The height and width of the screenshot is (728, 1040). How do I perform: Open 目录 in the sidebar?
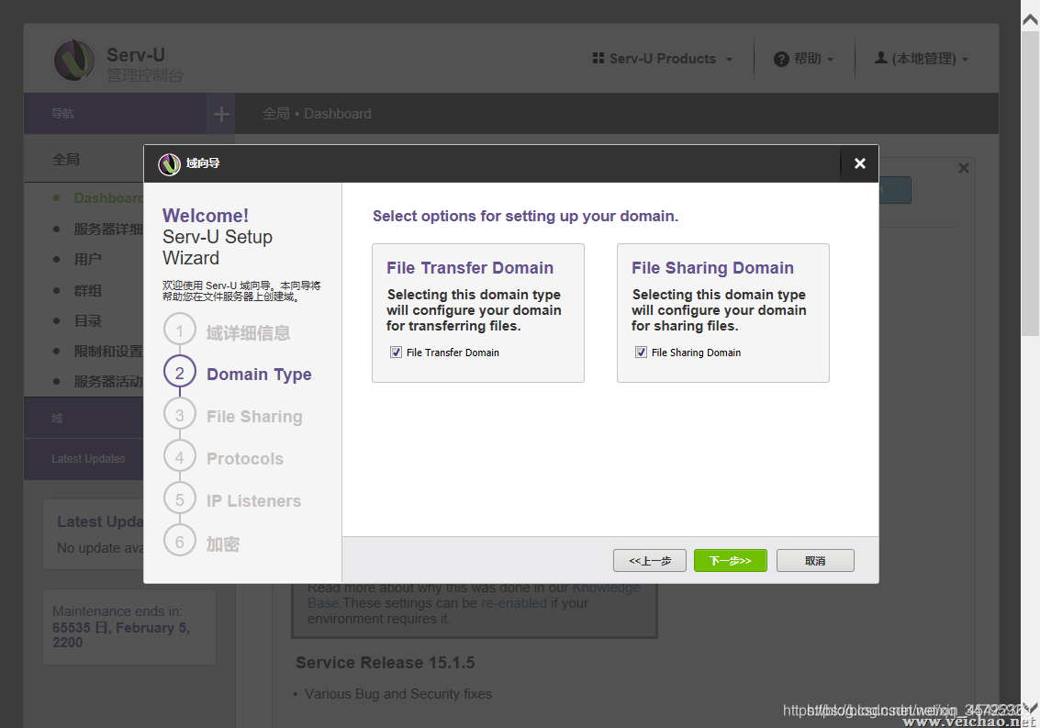pos(87,321)
